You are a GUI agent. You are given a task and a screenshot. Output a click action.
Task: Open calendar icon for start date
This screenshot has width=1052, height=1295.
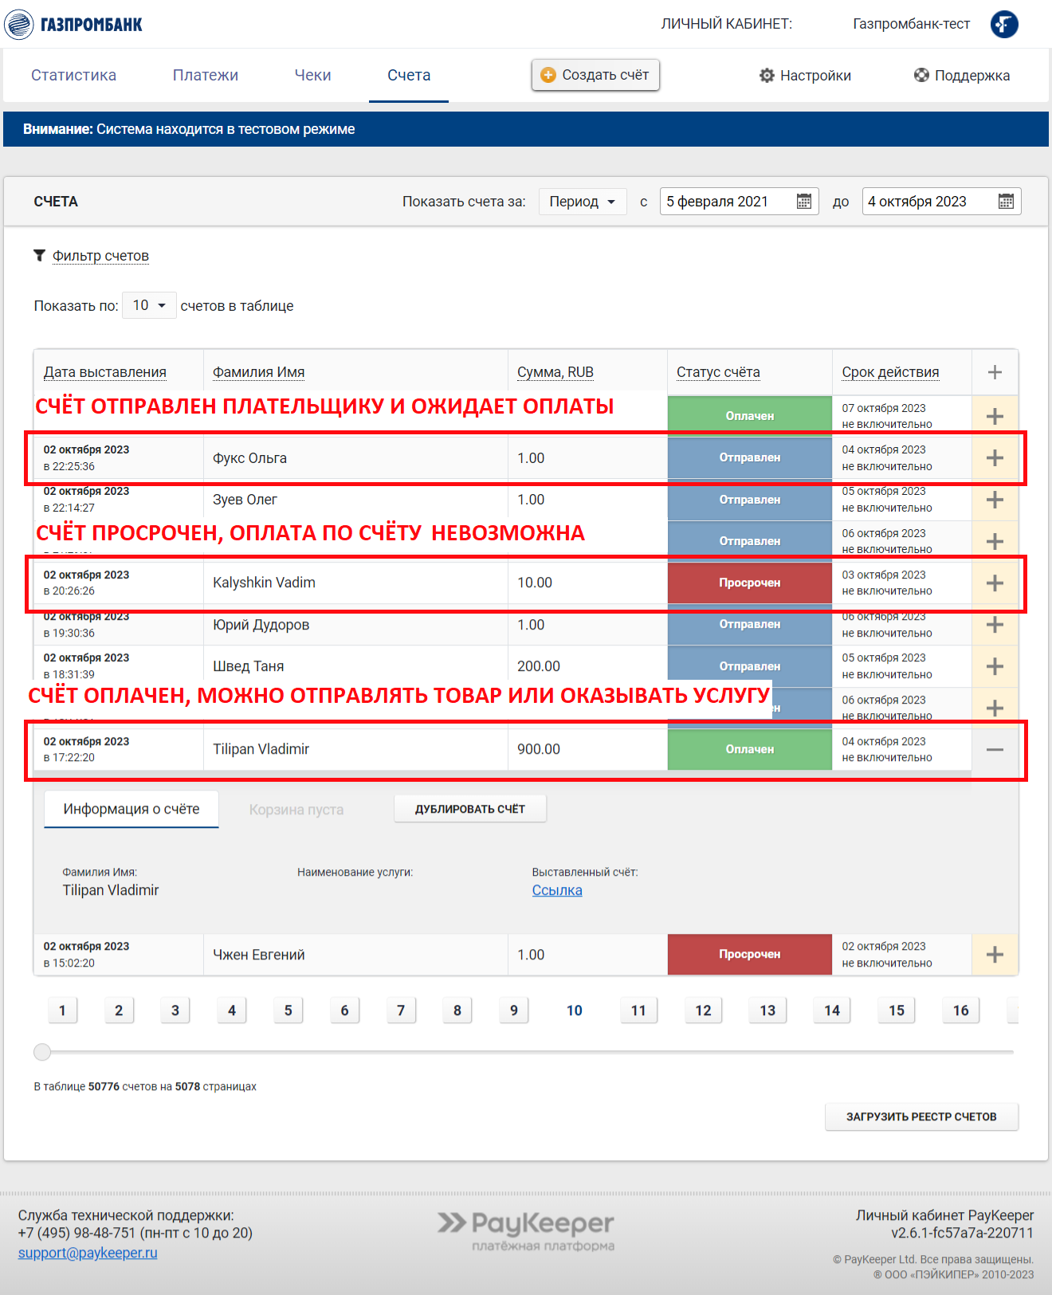point(804,202)
